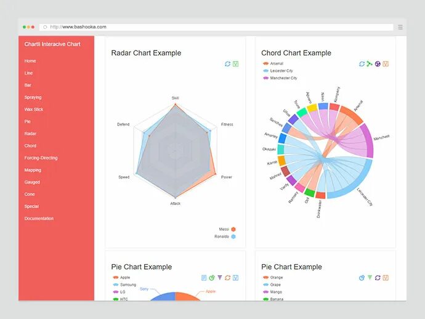
Task: Click the orange Apple pie slice
Action: (x=188, y=296)
